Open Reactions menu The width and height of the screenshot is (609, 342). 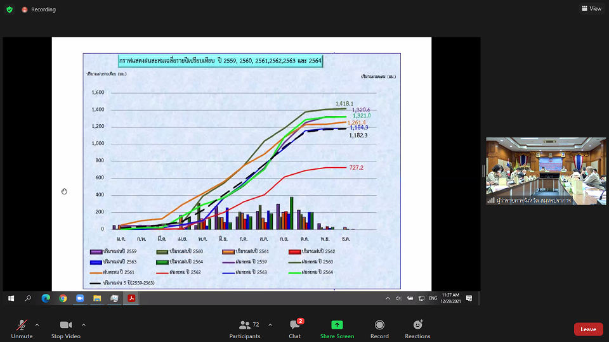(417, 329)
